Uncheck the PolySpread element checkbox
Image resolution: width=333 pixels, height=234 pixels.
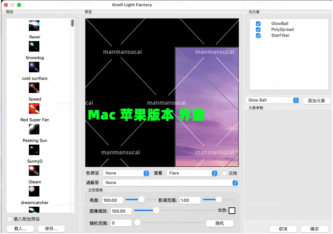(x=258, y=30)
